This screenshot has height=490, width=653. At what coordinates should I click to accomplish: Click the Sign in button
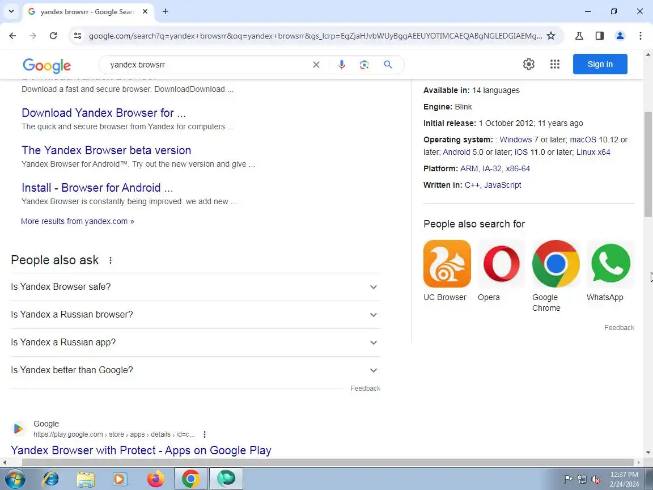pos(600,64)
